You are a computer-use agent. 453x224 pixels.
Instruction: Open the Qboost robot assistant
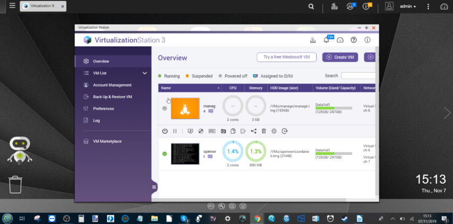20,151
